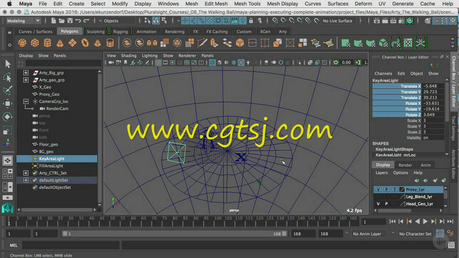
Task: Toggle the T display type box of Proxy_Lyr
Action: [x=394, y=190]
